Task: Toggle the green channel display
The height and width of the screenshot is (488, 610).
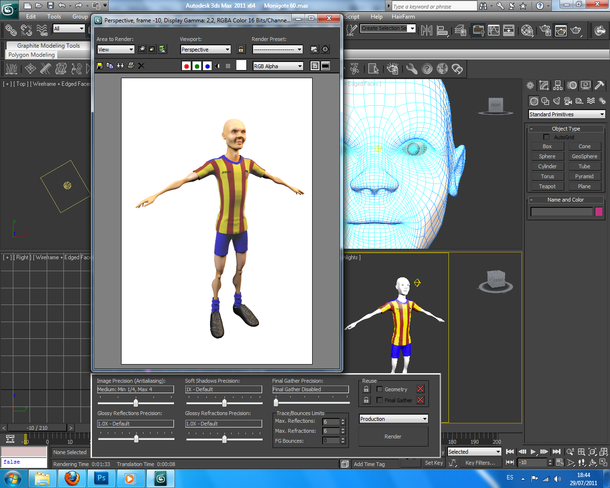Action: pos(197,66)
